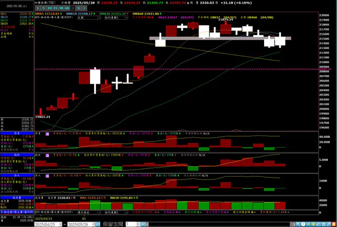The height and width of the screenshot is (227, 337).
Task: Open the clock time tool icon
Action: (303, 224)
